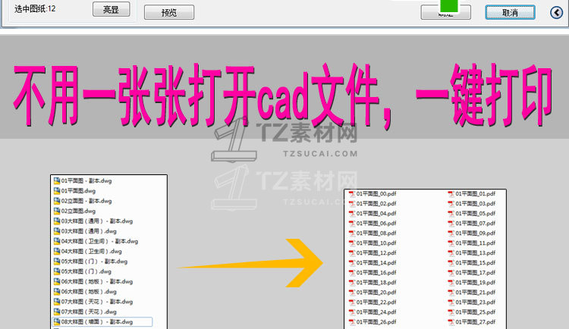Click dwg icon of 05大样图(门).dwg

[57, 271]
